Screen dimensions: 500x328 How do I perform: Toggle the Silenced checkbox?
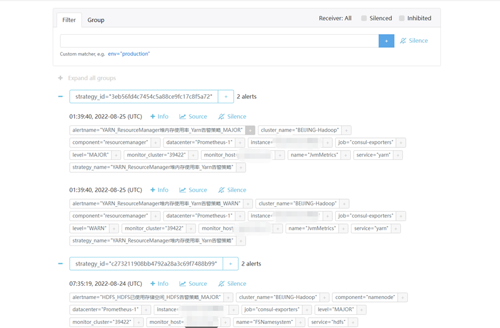tap(364, 18)
